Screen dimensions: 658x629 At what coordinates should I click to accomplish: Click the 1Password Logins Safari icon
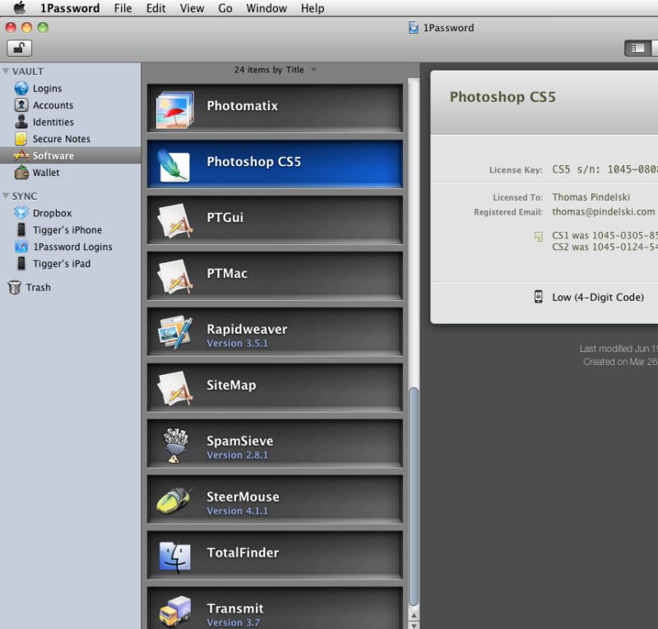[x=21, y=247]
